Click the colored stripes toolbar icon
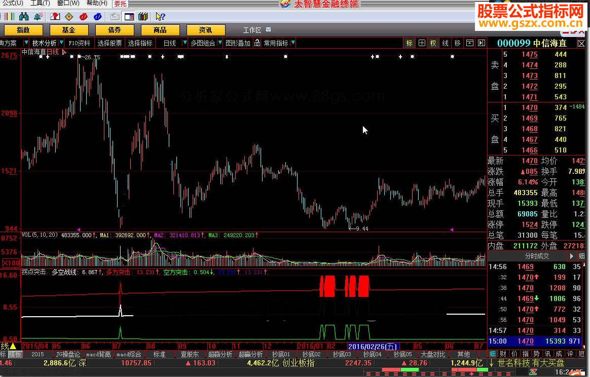Image resolution: width=590 pixels, height=377 pixels. (10, 17)
